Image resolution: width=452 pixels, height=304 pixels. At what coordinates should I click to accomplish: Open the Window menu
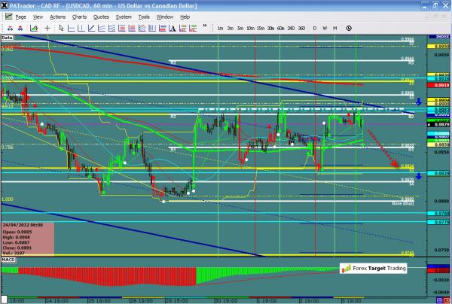tap(164, 16)
